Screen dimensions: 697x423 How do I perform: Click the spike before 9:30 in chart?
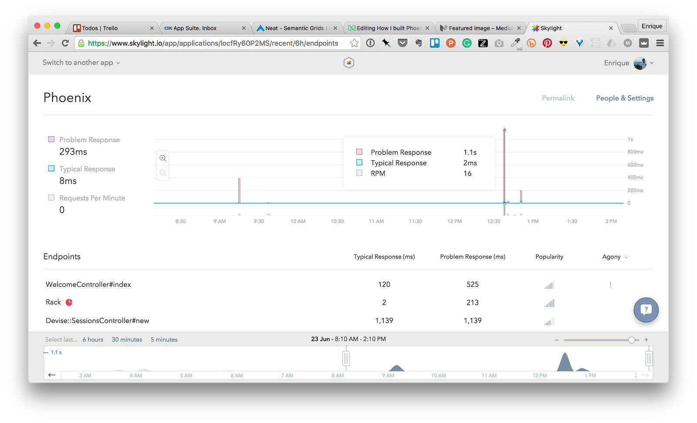pyautogui.click(x=239, y=191)
